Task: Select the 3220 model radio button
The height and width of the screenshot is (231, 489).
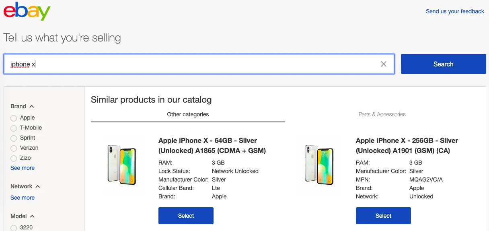Action: tap(14, 228)
